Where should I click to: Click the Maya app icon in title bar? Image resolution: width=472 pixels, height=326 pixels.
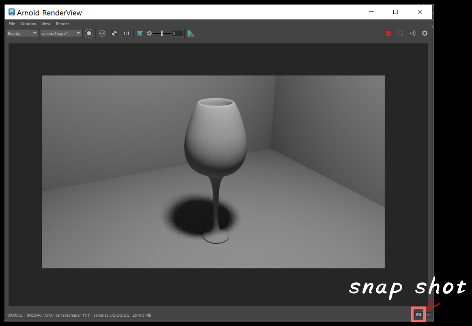11,12
